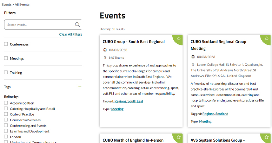Open CUBO Scotland Regional Group Meeting title

[218, 45]
